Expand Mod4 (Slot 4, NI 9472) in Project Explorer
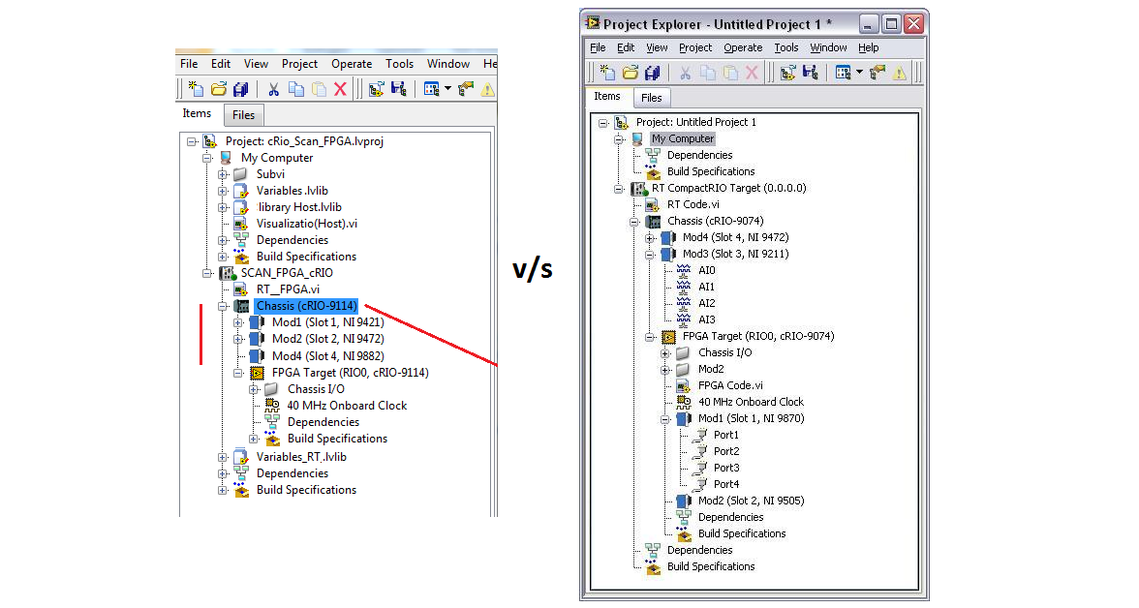This screenshot has width=1139, height=608. pos(649,237)
